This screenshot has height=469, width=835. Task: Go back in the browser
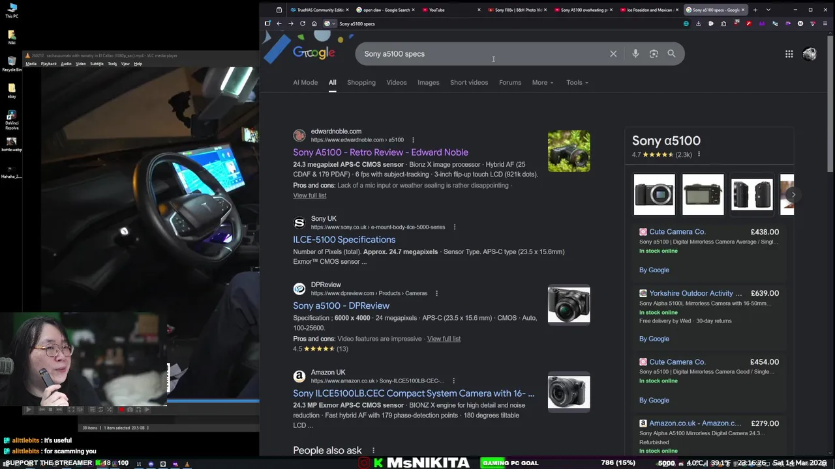click(279, 23)
